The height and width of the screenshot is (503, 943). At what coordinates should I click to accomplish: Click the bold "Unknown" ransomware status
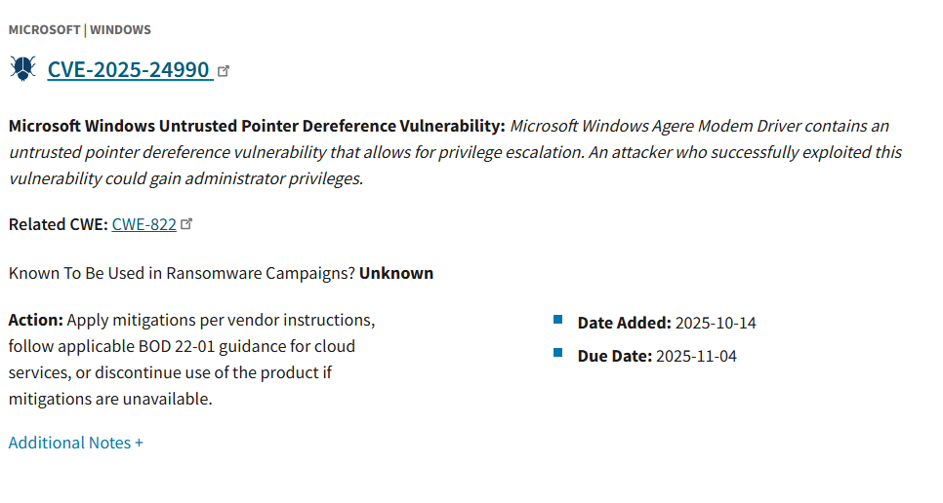coord(396,273)
